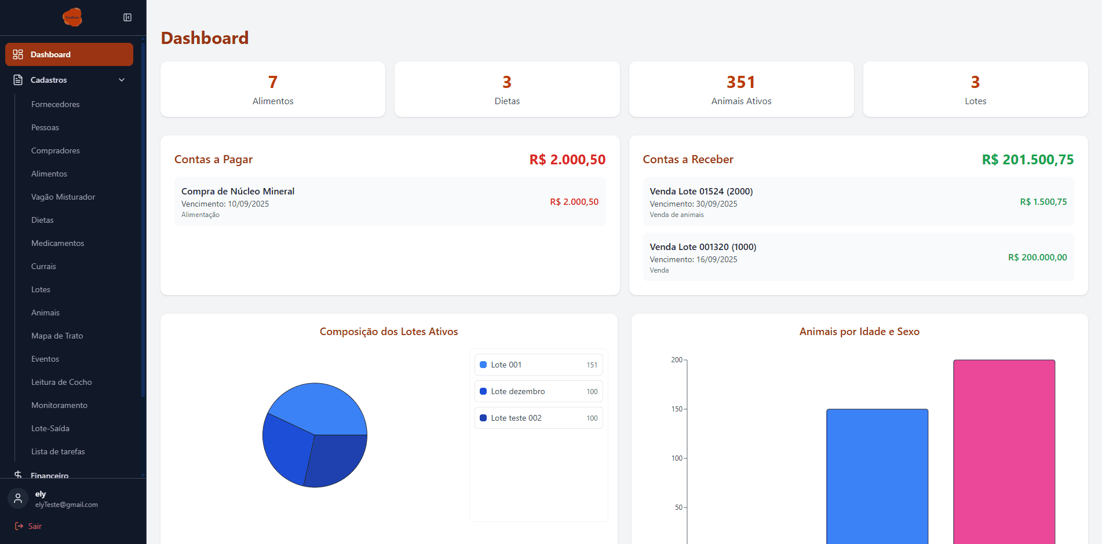Toggle Lote teste 002 visibility in legend
Viewport: 1102px width, 544px height.
[x=538, y=418]
